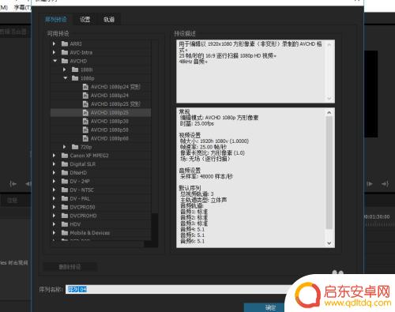Collapse the AVCHD folder arrow
This screenshot has width=395, height=312.
tap(55, 61)
